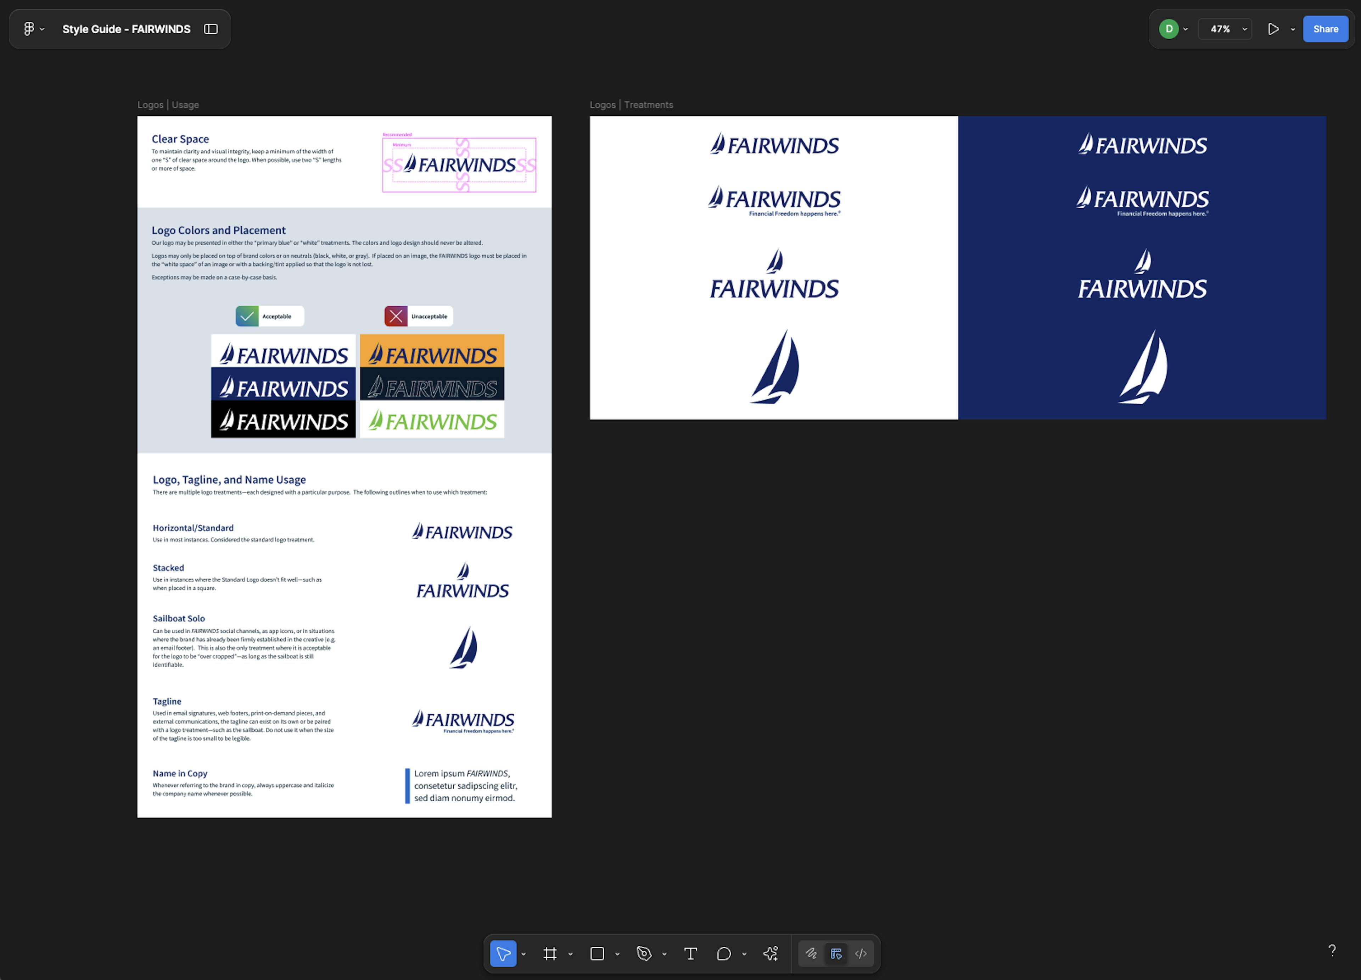Image resolution: width=1361 pixels, height=980 pixels.
Task: Click the Acceptable label text
Action: [x=277, y=317]
